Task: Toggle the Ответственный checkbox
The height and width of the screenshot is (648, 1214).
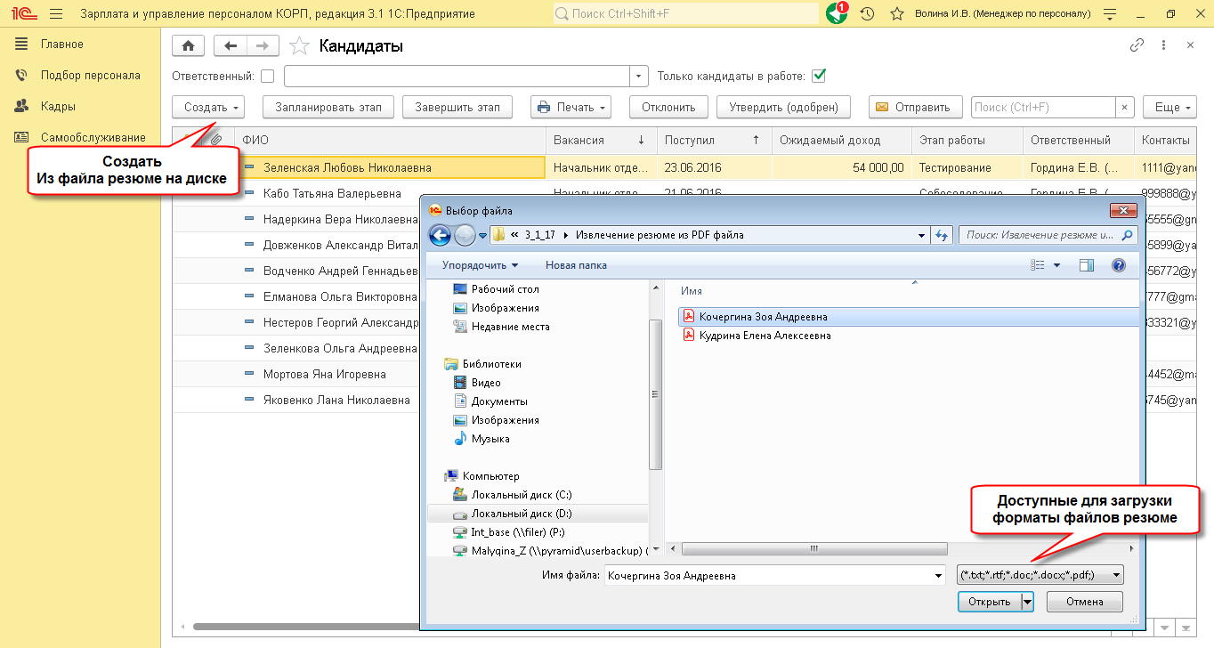Action: 267,77
